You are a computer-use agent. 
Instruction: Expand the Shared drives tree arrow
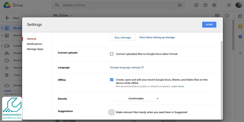(2, 35)
